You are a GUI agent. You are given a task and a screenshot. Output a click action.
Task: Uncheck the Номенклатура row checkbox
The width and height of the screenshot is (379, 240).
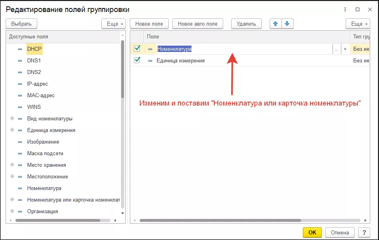coord(137,48)
